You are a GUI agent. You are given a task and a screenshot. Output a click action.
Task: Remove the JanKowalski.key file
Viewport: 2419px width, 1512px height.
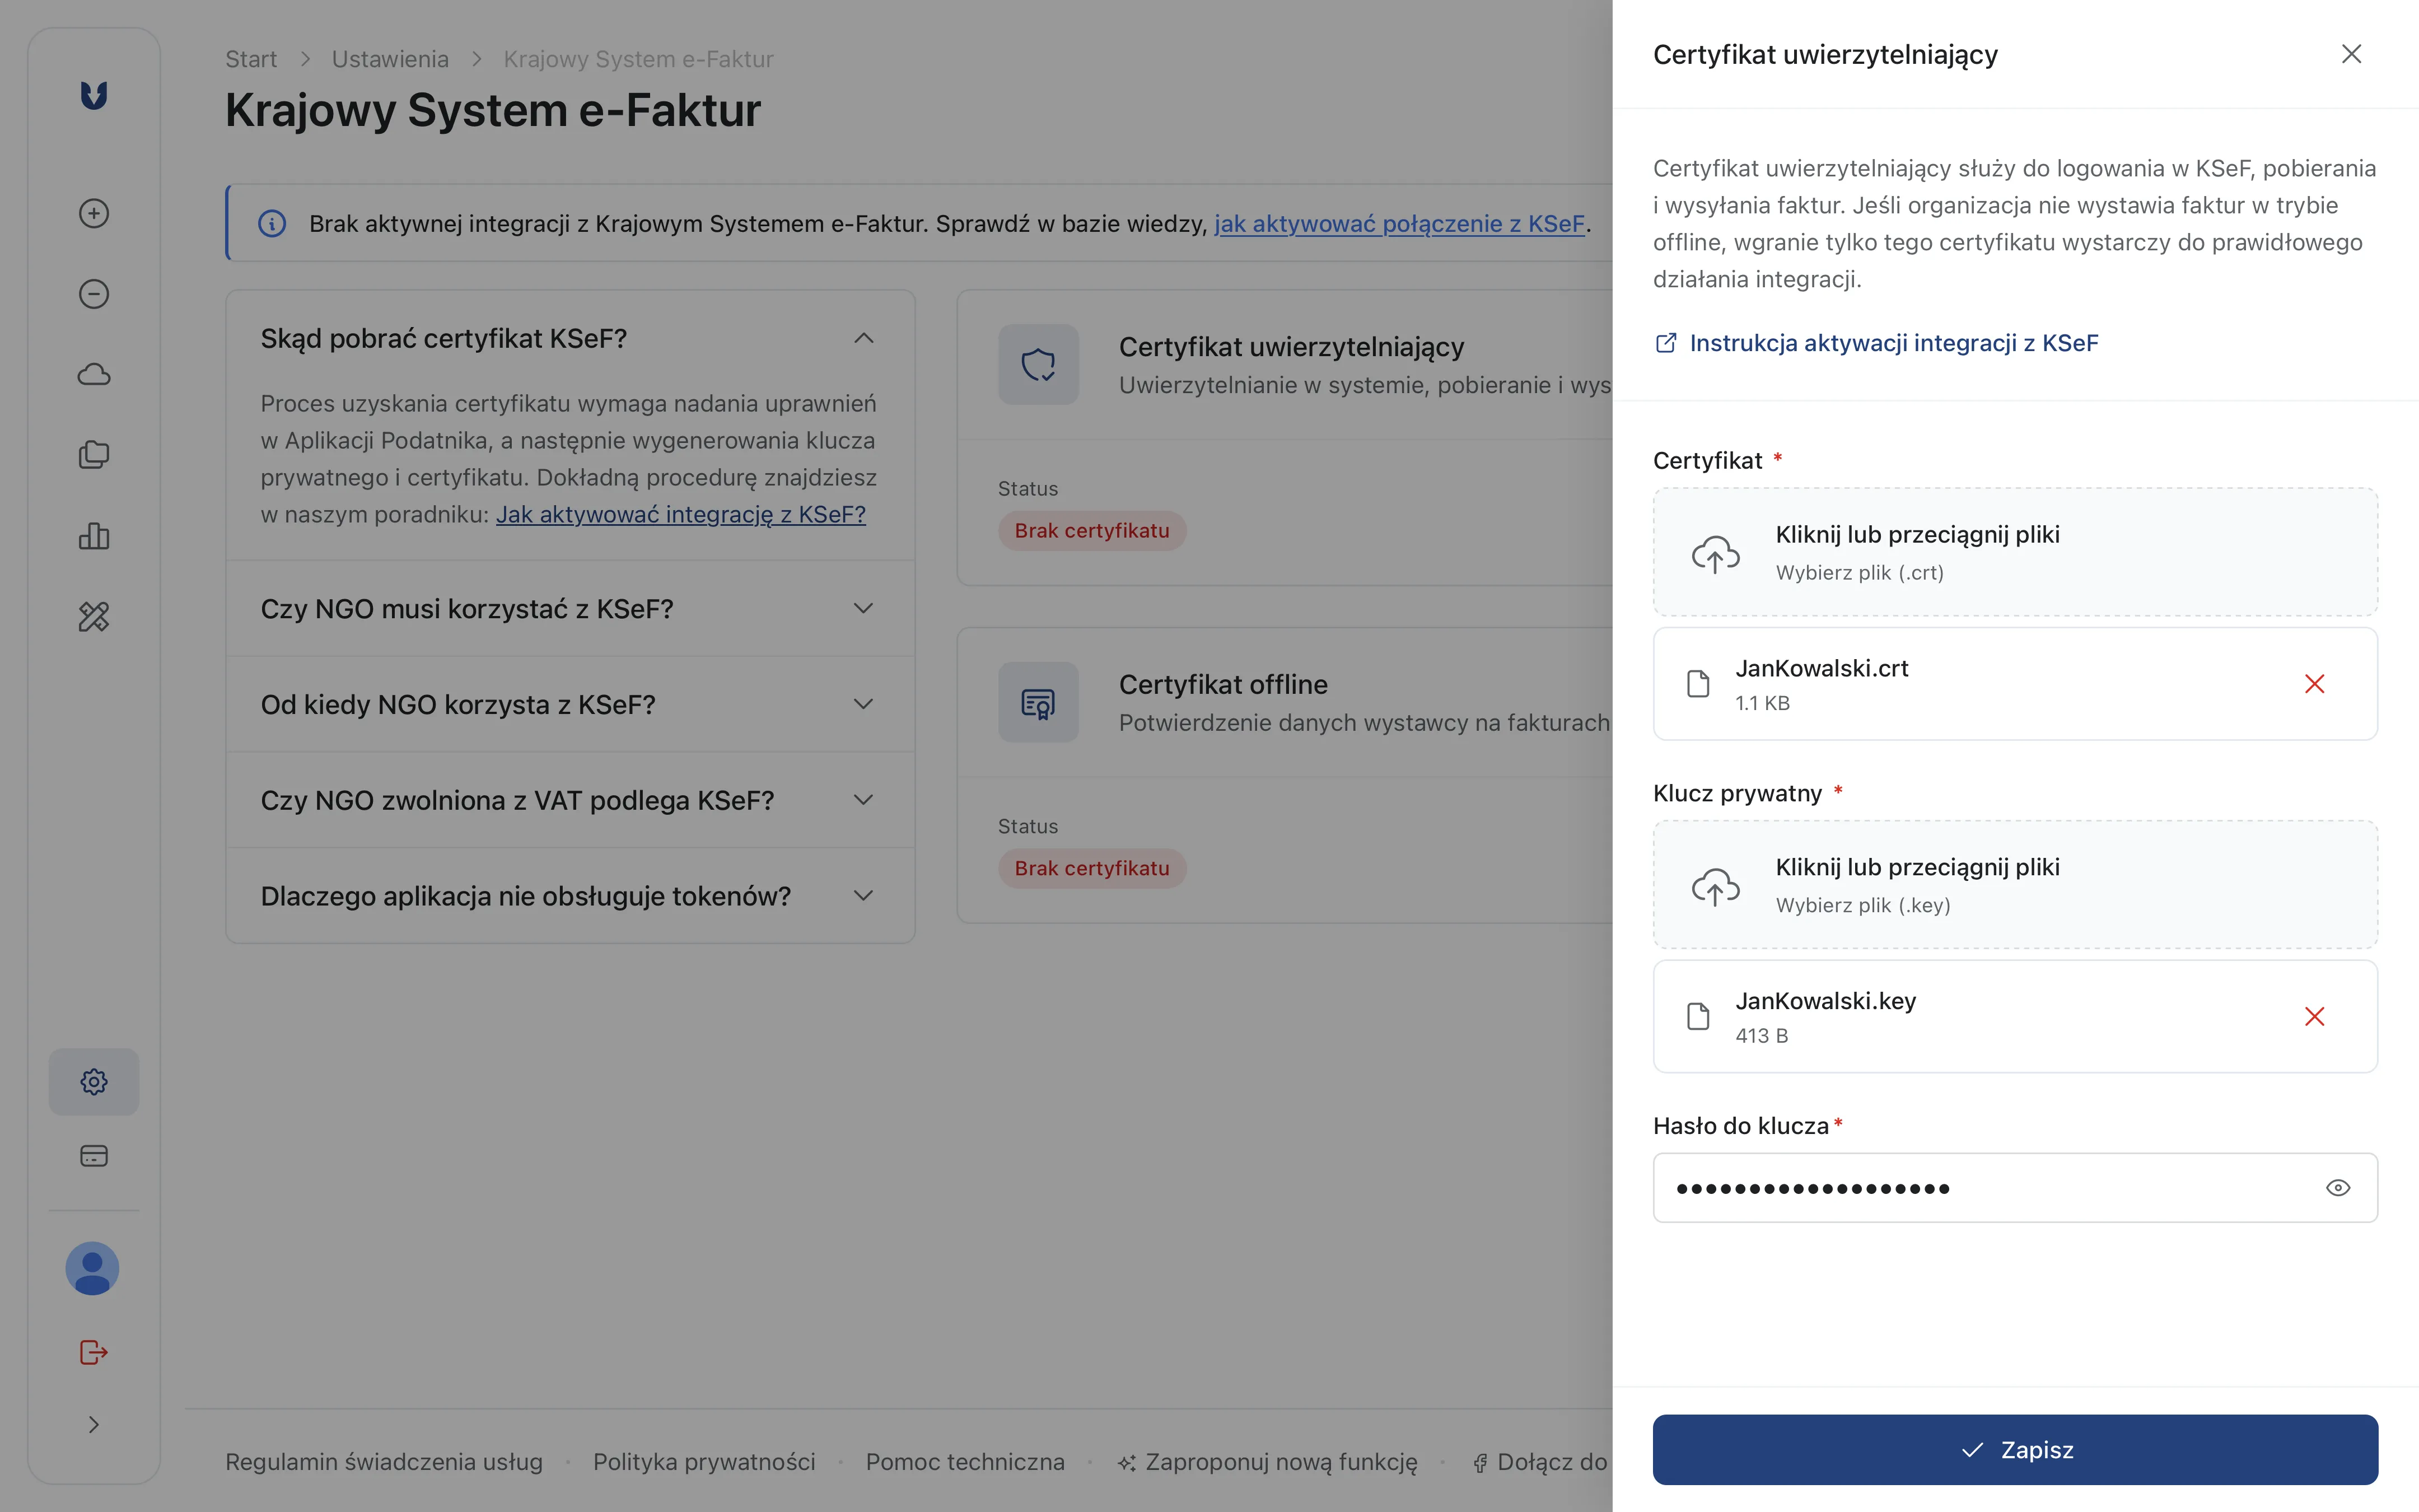[2314, 1017]
